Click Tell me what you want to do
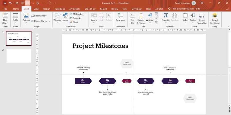 [186, 9]
